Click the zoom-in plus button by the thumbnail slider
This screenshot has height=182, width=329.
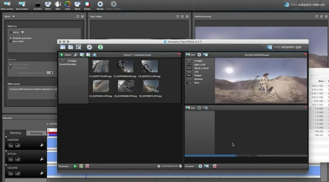point(180,166)
